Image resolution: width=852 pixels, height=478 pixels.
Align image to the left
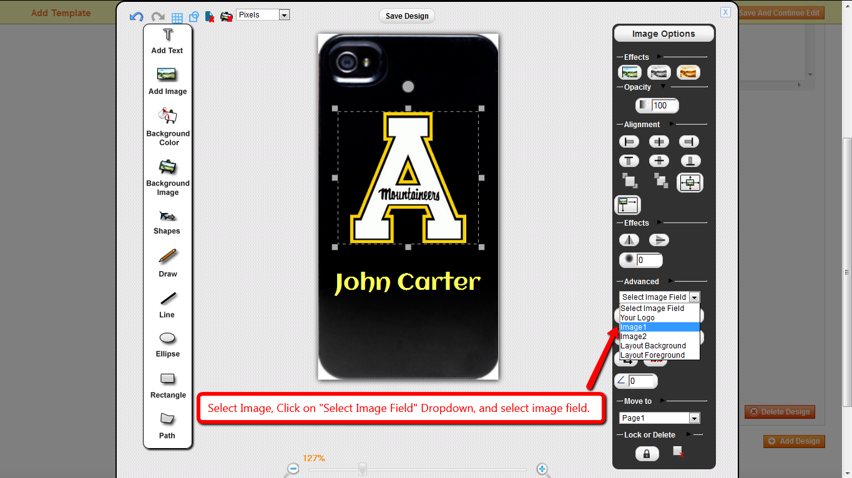pyautogui.click(x=629, y=141)
